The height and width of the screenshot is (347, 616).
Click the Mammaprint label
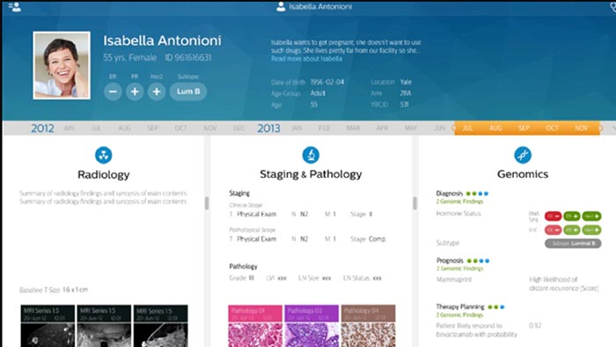click(454, 279)
